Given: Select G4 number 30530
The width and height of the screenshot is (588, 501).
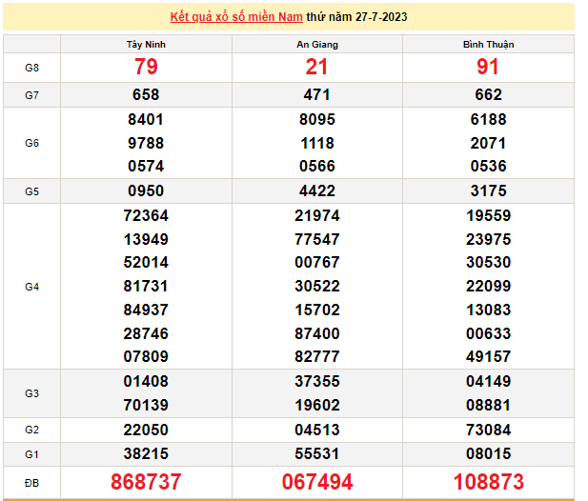Looking at the screenshot, I should pyautogui.click(x=488, y=262).
